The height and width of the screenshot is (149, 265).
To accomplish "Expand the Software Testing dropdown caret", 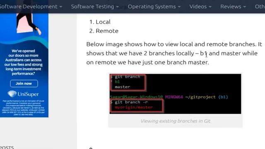I will coord(118,7).
